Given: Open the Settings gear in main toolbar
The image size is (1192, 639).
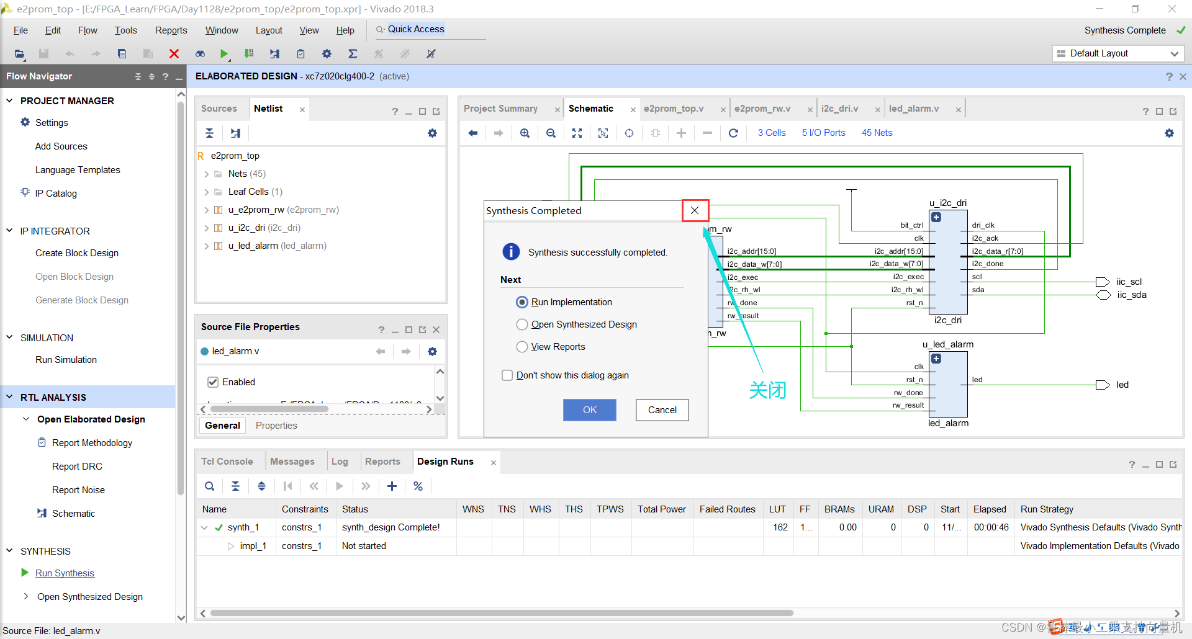Looking at the screenshot, I should tap(327, 54).
